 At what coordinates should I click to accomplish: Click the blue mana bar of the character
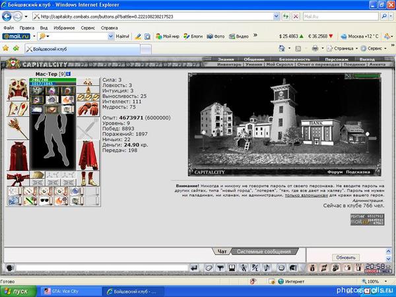53,83
